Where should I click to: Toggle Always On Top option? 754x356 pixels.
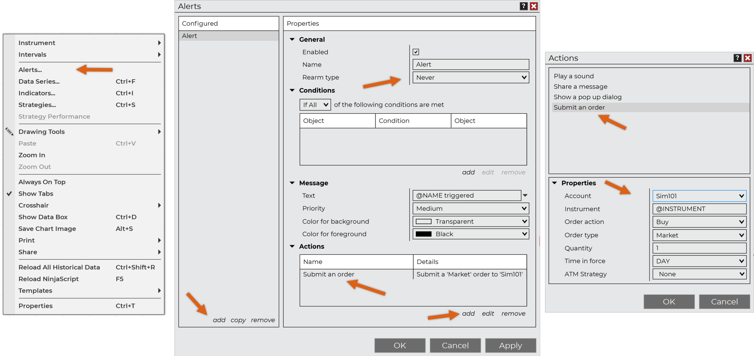coord(42,182)
